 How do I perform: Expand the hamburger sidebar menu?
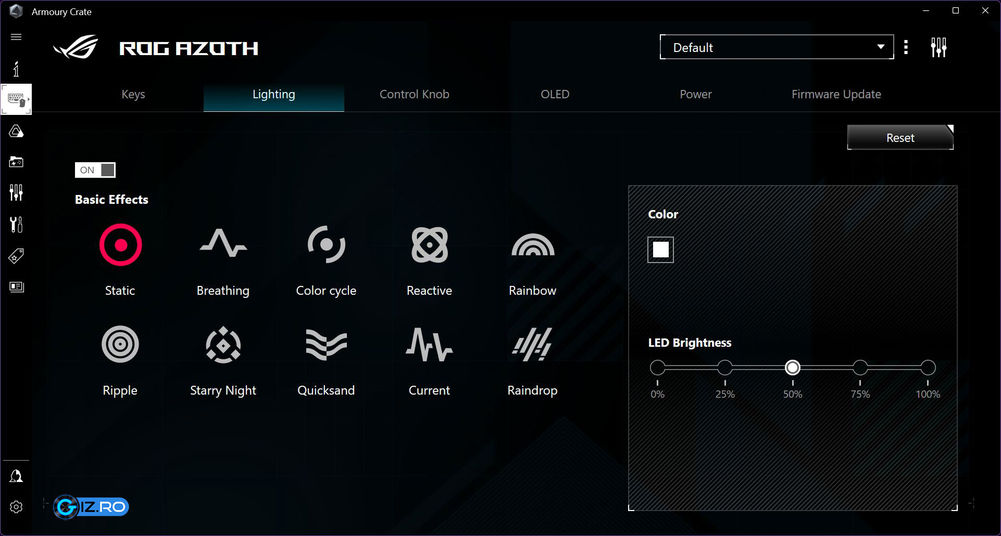[x=16, y=37]
